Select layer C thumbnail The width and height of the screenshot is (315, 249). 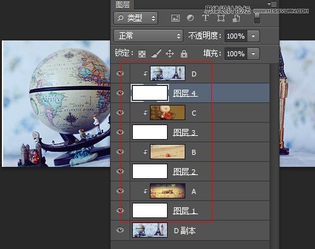(x=168, y=112)
